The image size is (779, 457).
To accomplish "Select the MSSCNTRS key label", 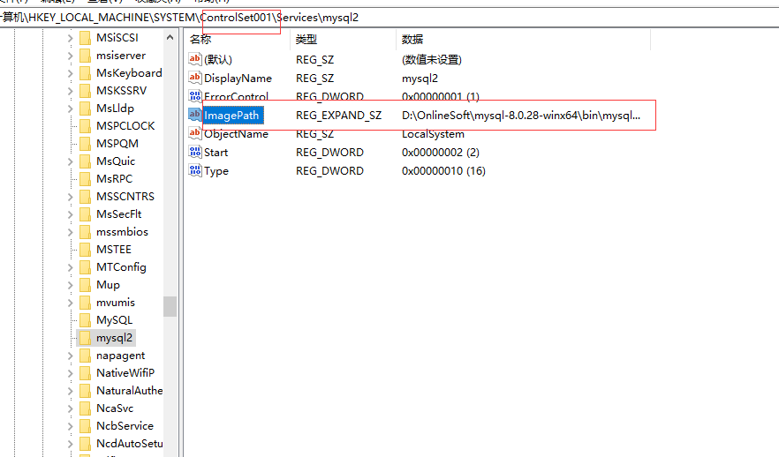I will [125, 197].
